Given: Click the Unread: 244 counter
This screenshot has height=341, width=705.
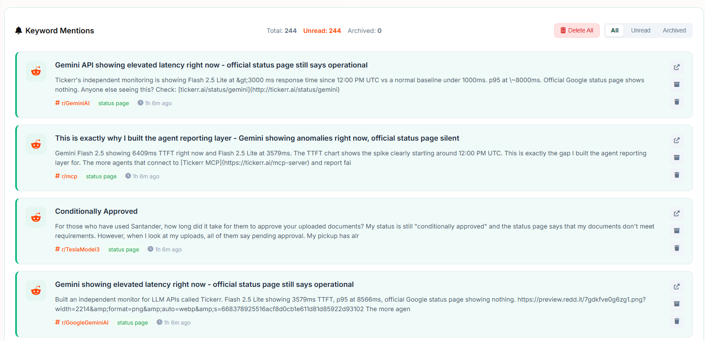Looking at the screenshot, I should [322, 31].
